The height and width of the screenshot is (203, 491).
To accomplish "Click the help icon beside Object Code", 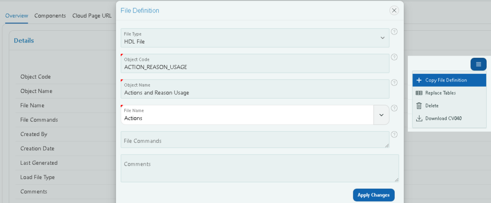I will (x=395, y=57).
